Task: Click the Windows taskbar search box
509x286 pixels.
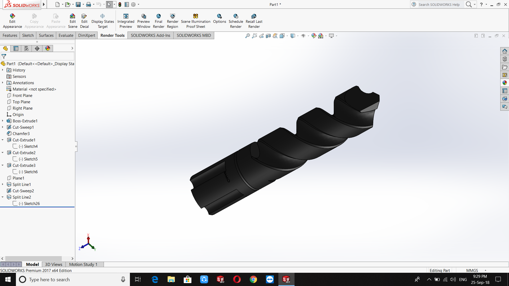Action: 73,279
